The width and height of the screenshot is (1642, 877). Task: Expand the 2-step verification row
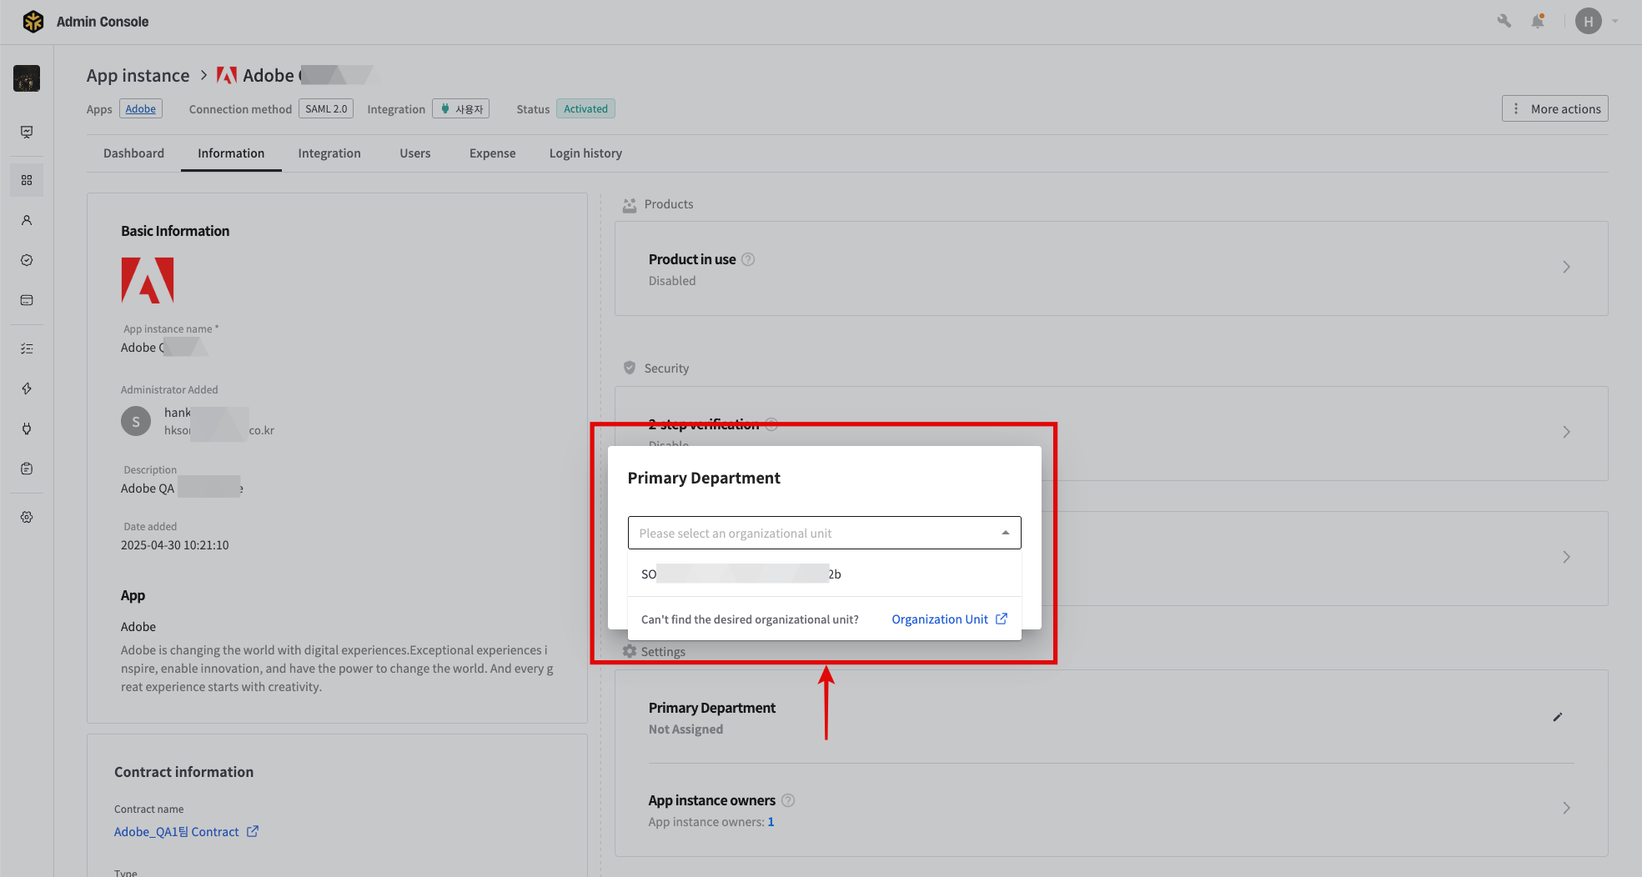click(1565, 432)
